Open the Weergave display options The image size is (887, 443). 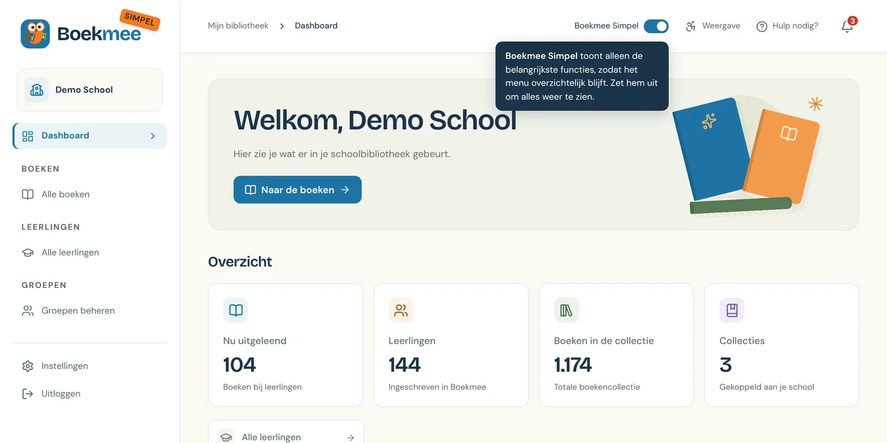[x=713, y=26]
